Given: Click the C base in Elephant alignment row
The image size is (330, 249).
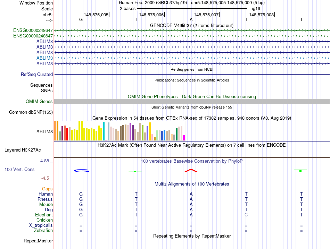Looking at the screenshot, I should click(x=246, y=215).
